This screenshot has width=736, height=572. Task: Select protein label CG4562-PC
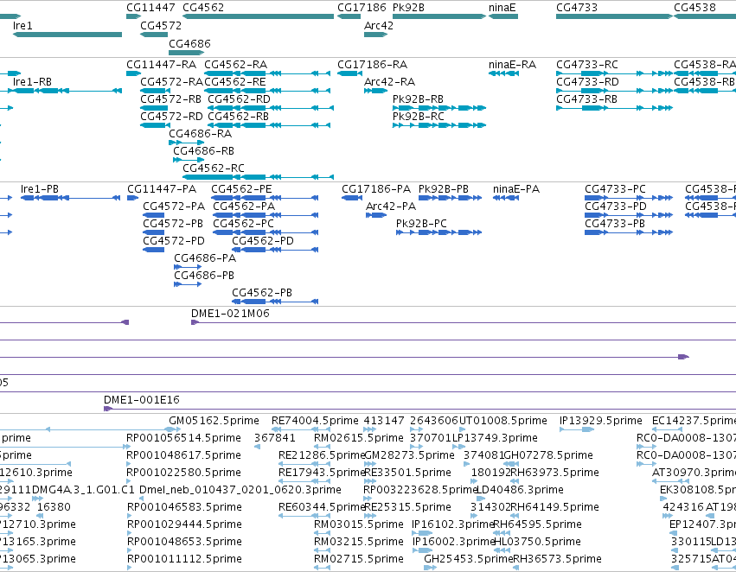(x=243, y=224)
